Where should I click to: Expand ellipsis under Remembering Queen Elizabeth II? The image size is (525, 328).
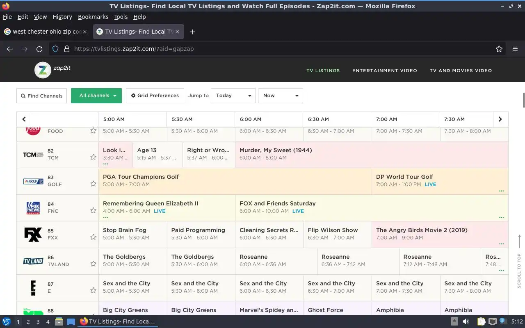pyautogui.click(x=105, y=217)
